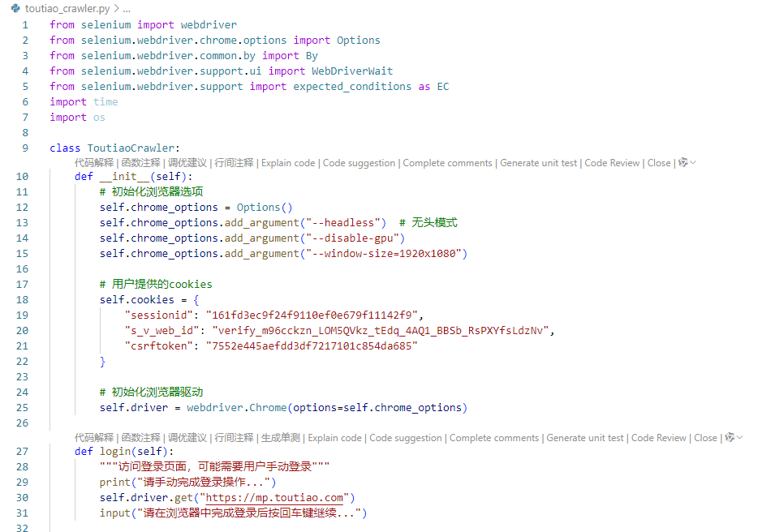Click line number 10
This screenshot has width=762, height=532.
(23, 176)
